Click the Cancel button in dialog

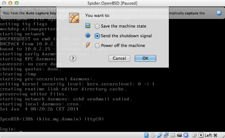119,59
